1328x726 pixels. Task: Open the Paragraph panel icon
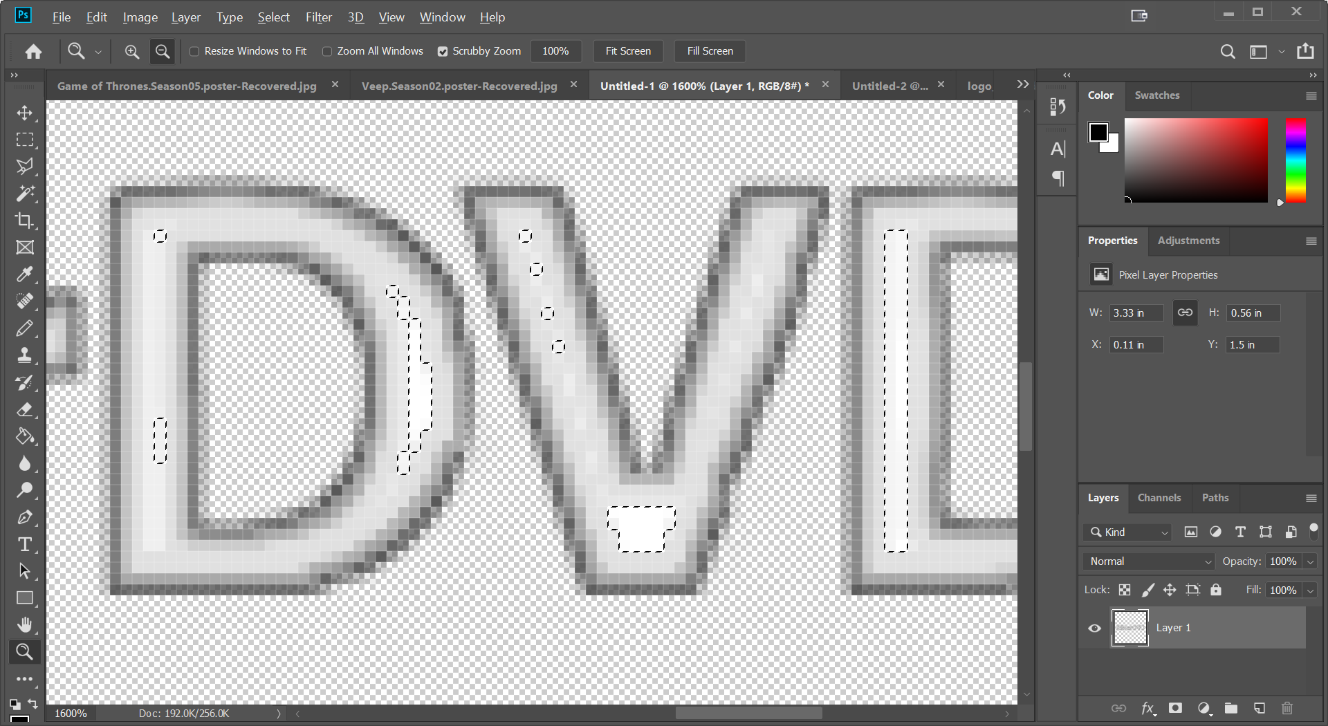1058,178
